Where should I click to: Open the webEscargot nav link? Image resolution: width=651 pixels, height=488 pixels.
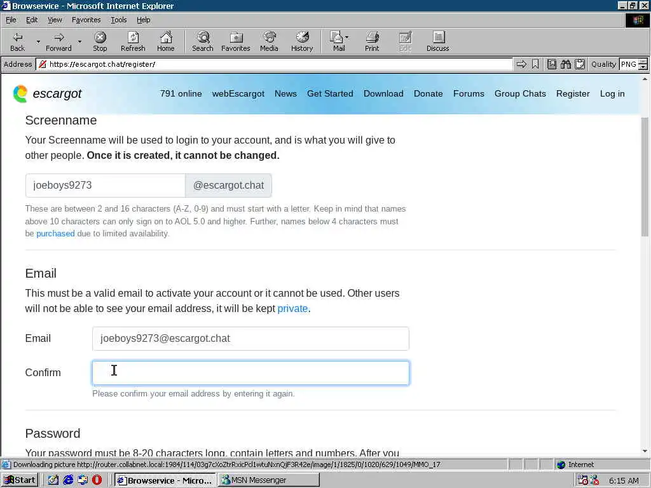pos(238,94)
